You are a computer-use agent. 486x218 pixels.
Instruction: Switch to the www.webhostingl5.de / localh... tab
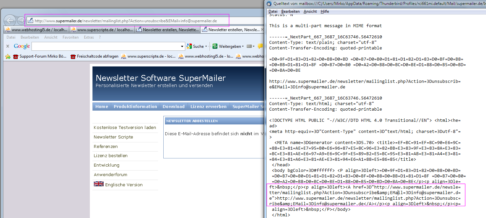36,29
